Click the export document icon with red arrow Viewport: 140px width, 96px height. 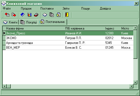click(14, 15)
